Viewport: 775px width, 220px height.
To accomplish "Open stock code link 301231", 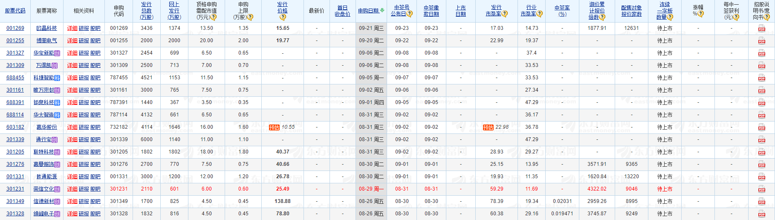I will tap(15, 189).
